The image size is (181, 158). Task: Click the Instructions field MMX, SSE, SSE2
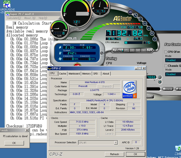click(x=105, y=112)
